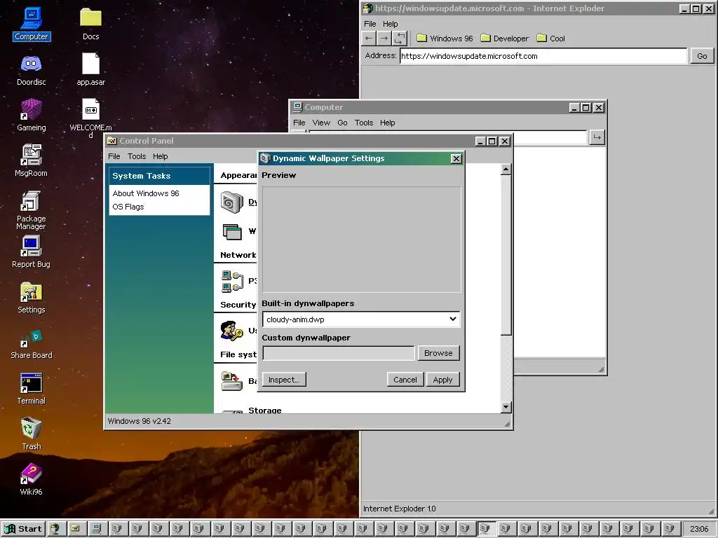Screen dimensions: 718x538
Task: Click the back arrow in Internet Exploder
Action: pyautogui.click(x=369, y=39)
